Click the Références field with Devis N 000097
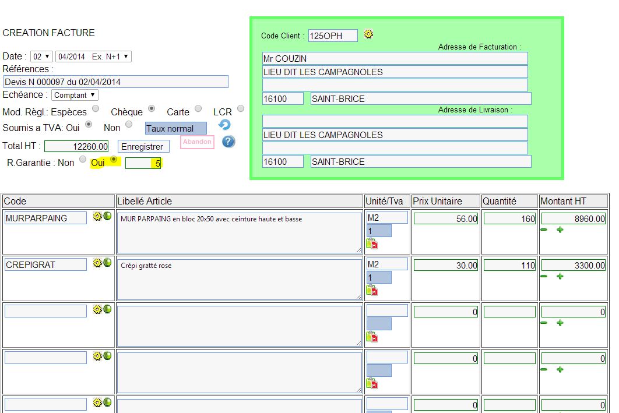 coord(115,82)
